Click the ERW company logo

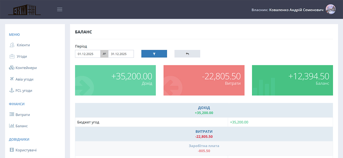click(x=24, y=10)
